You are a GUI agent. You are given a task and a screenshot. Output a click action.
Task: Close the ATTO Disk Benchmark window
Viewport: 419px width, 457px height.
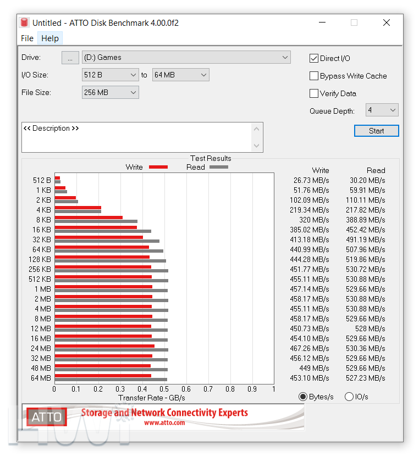click(x=387, y=23)
